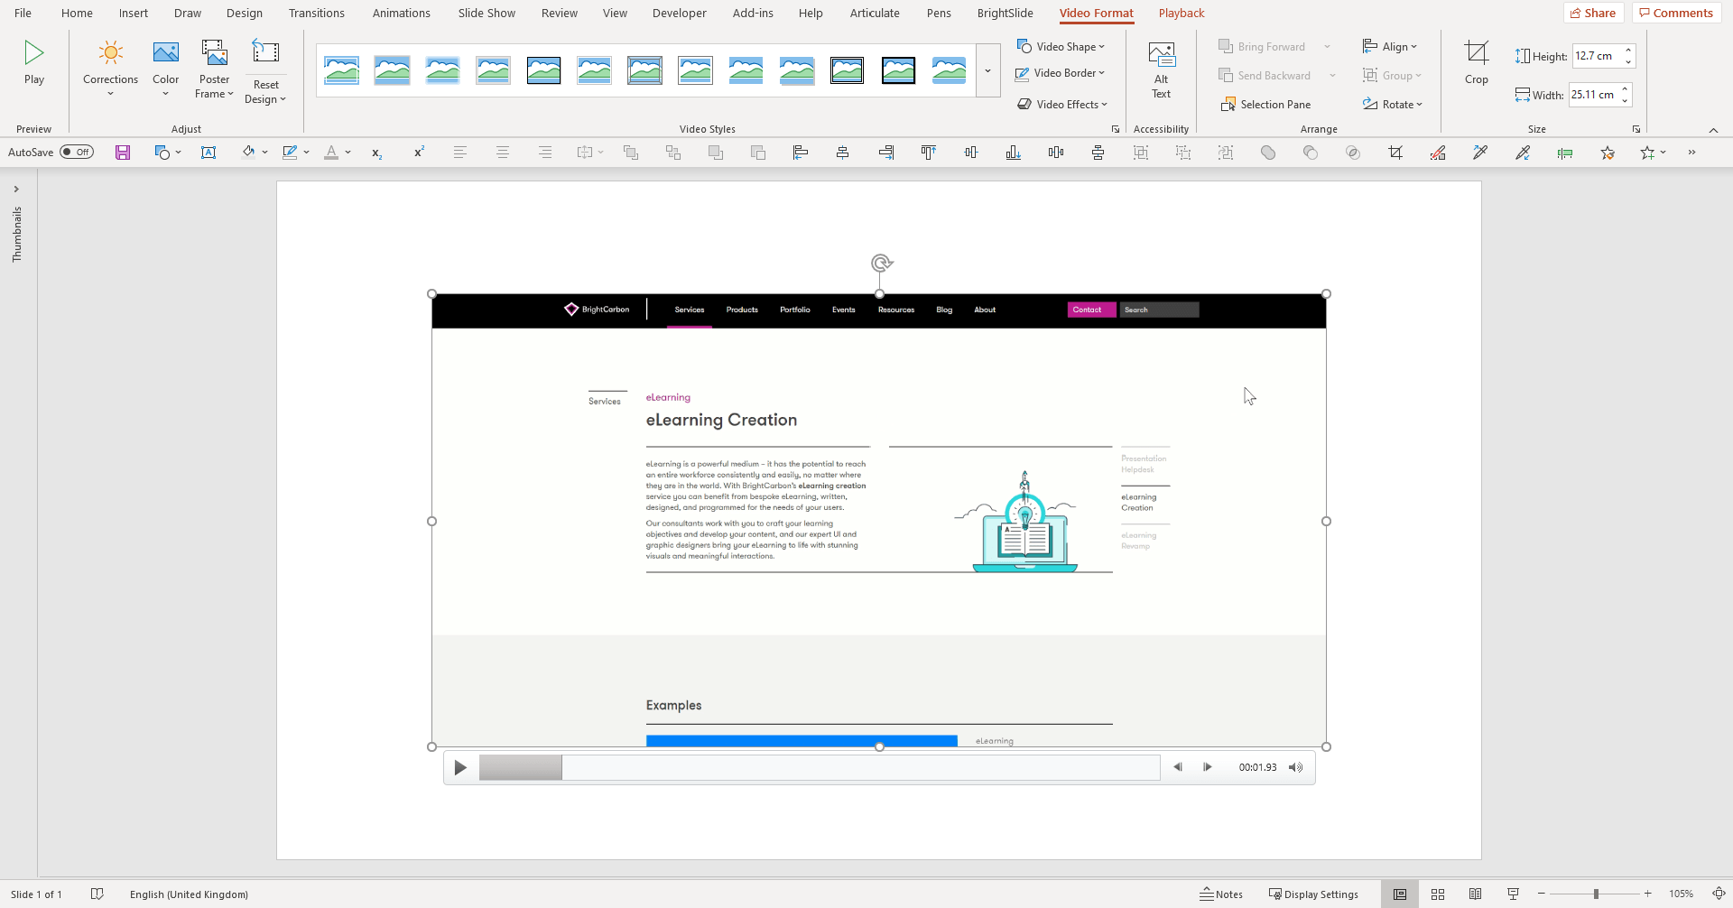This screenshot has height=908, width=1733.
Task: Switch to Normal view in status bar
Action: [1400, 894]
